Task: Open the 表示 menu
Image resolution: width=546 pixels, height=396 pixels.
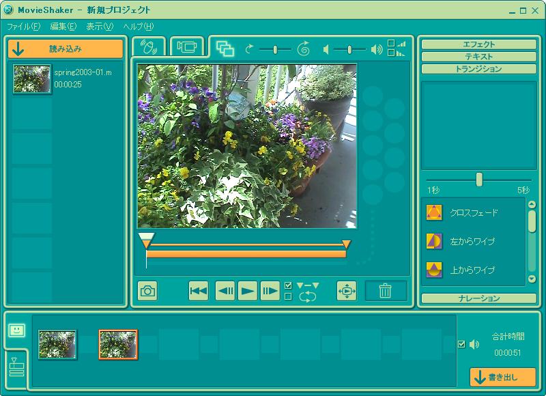Action: [100, 27]
